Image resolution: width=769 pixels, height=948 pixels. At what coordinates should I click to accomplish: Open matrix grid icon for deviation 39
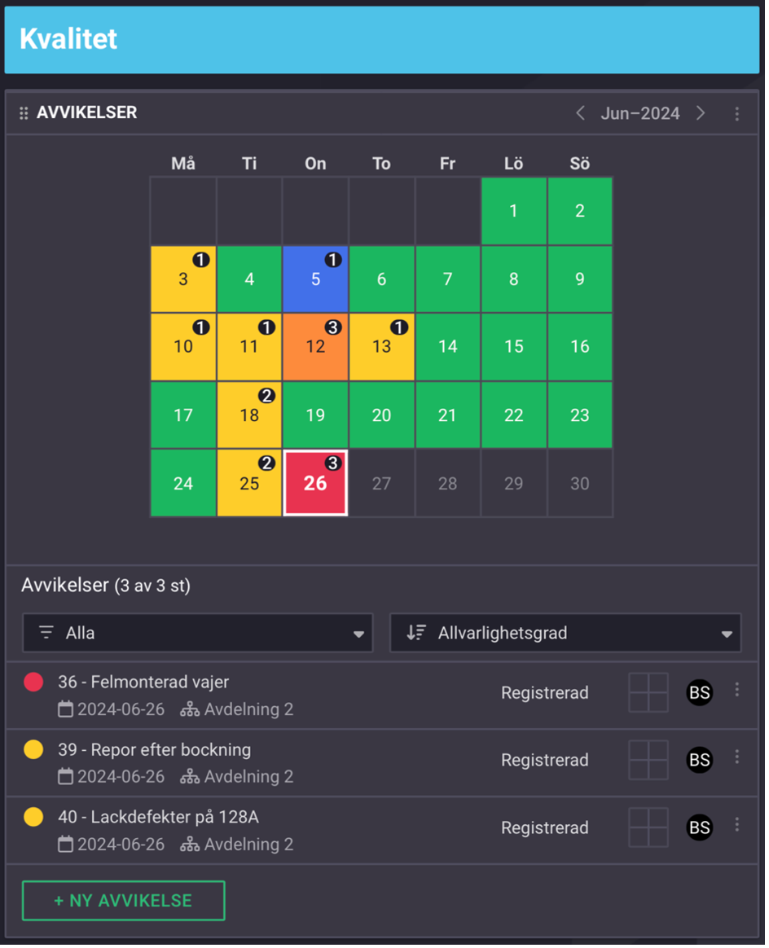tap(648, 761)
